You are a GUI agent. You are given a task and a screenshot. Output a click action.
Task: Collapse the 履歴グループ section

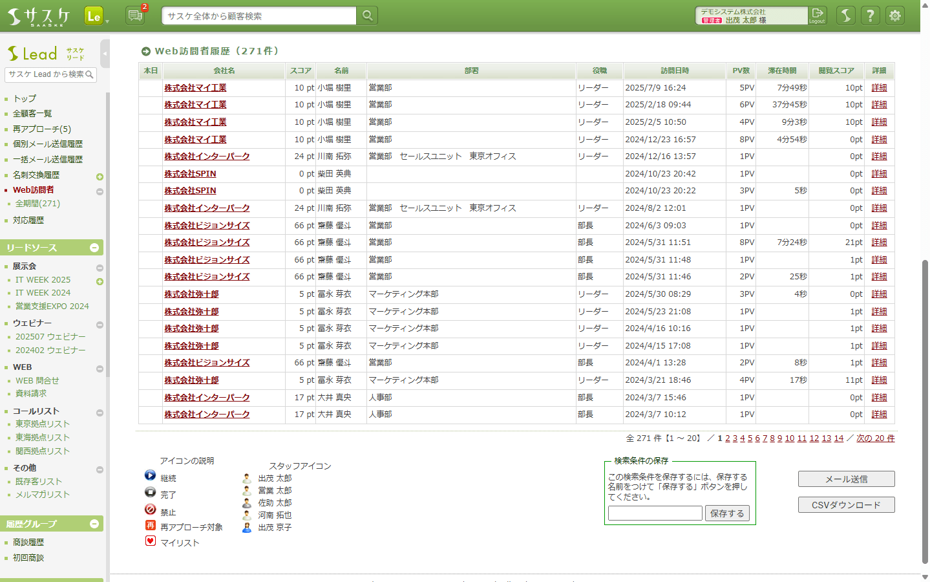94,524
